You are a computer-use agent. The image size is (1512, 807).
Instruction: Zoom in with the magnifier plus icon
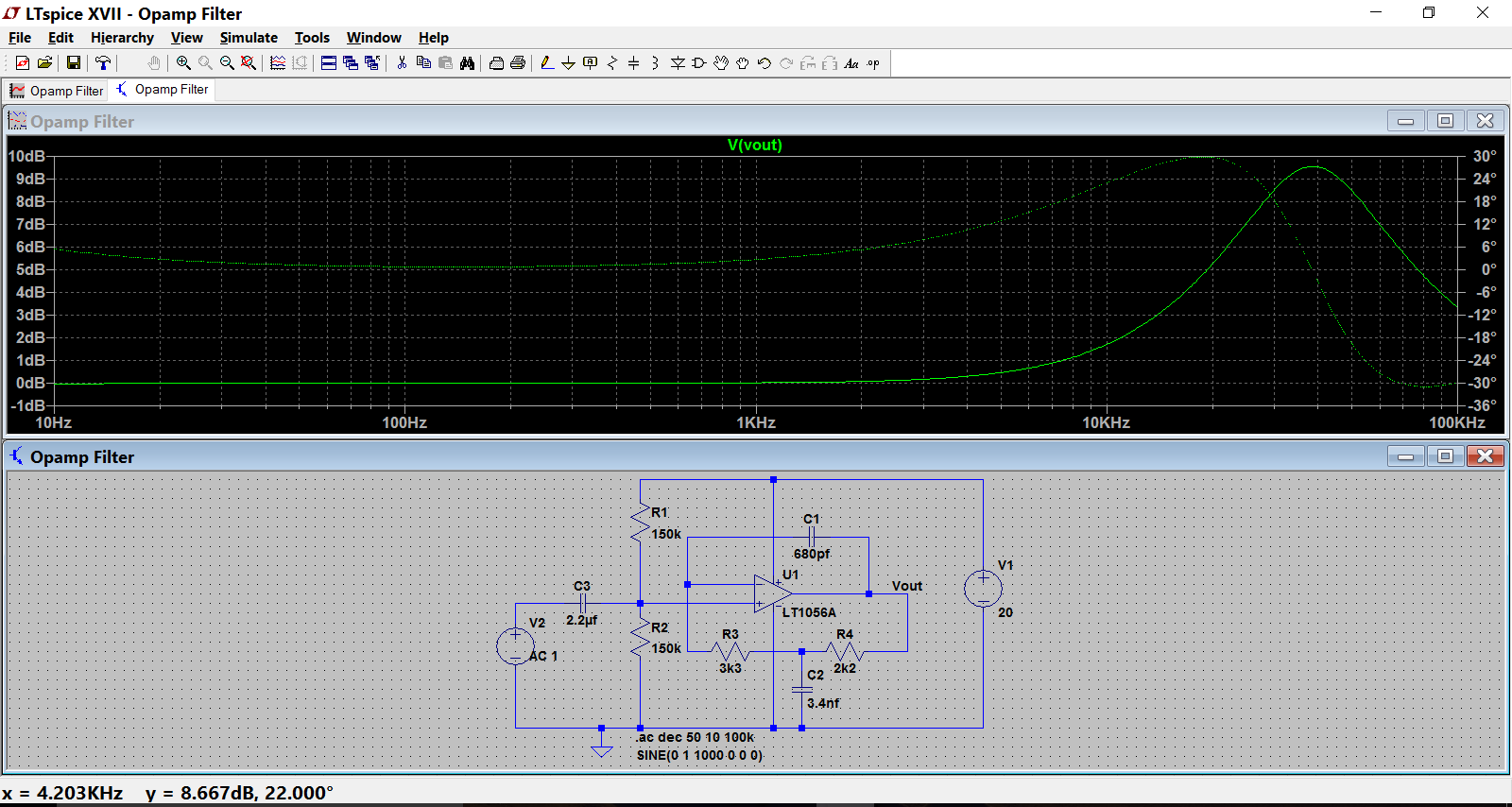point(183,63)
